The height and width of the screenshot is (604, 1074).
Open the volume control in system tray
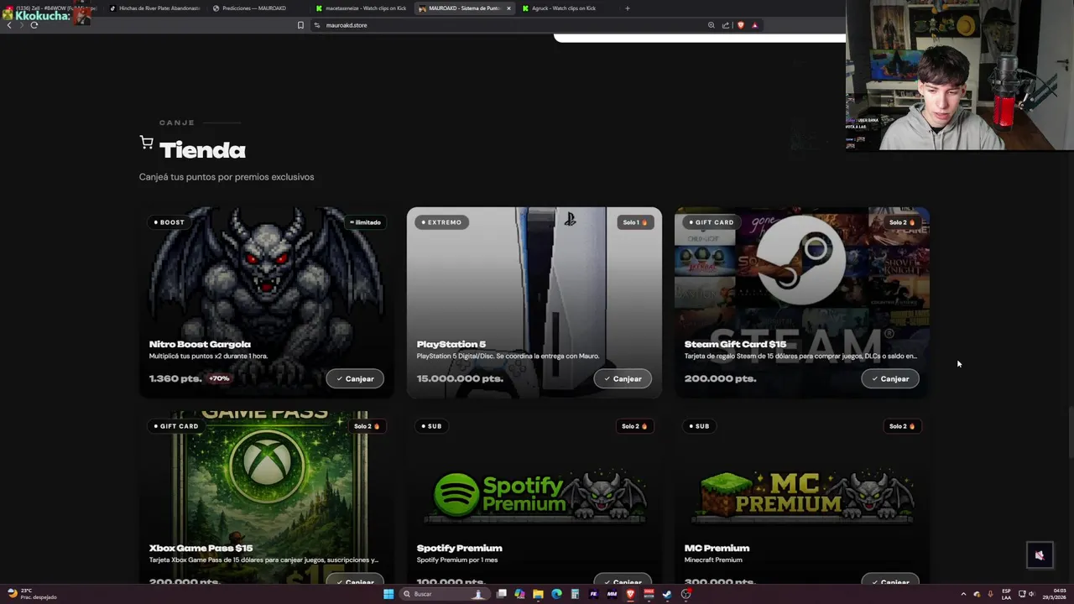tap(1032, 594)
